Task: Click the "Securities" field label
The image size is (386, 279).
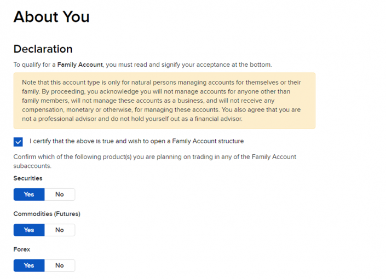Action: 28,178
